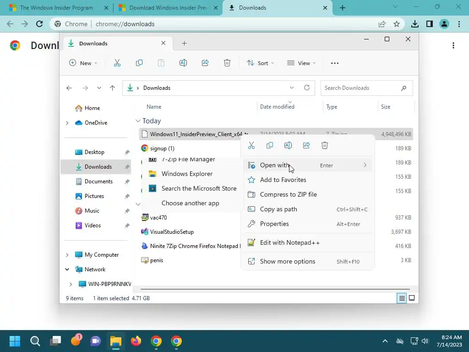Open Chrome profile avatar
The image size is (469, 352).
[x=444, y=24]
